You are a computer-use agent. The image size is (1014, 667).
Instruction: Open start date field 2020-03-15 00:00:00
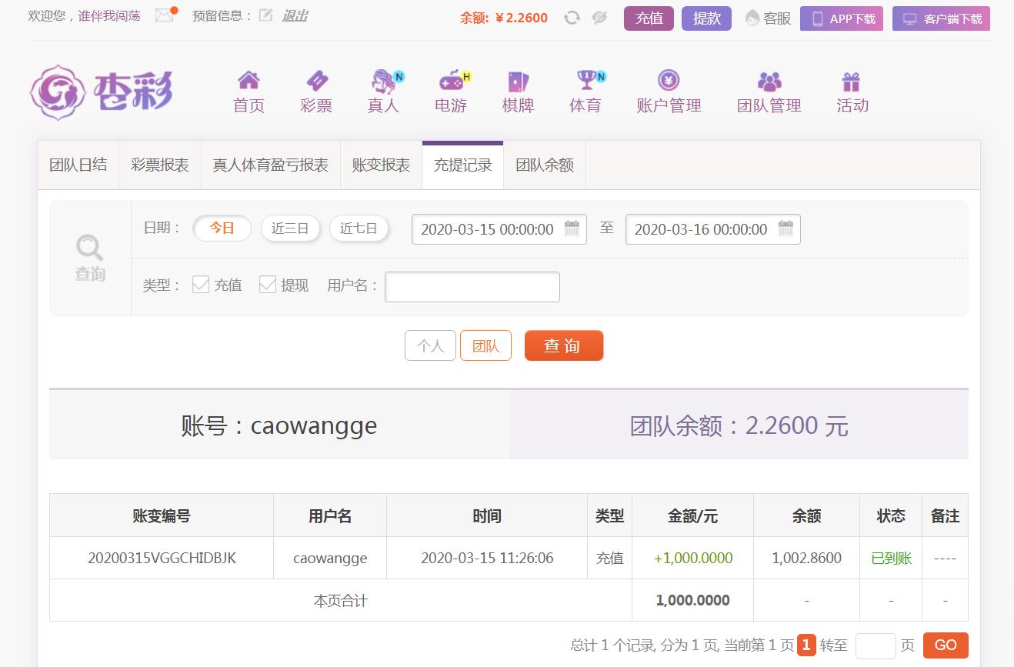499,229
